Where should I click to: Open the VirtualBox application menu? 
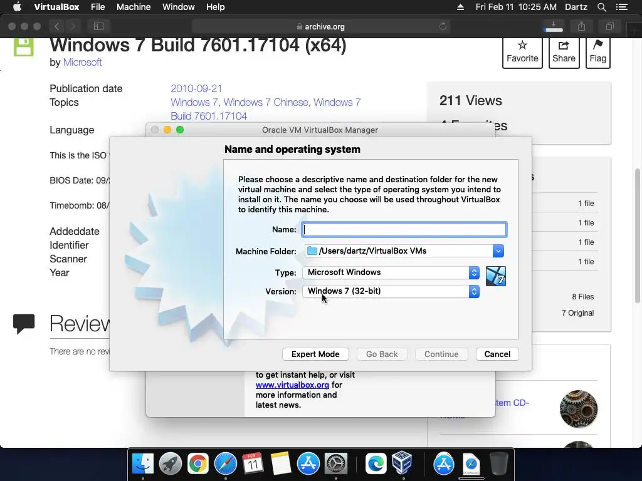click(56, 7)
